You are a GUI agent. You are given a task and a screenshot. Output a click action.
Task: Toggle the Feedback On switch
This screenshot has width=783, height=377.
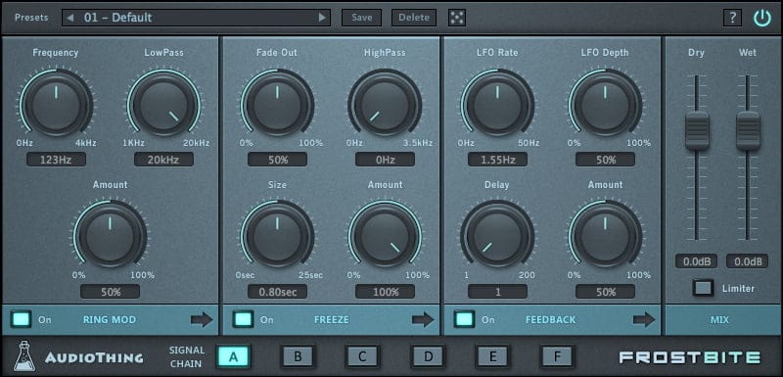tap(464, 319)
